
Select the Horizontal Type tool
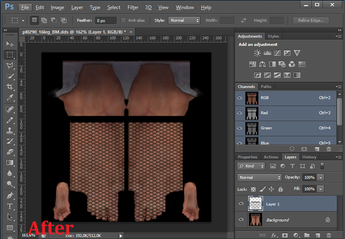tap(10, 206)
